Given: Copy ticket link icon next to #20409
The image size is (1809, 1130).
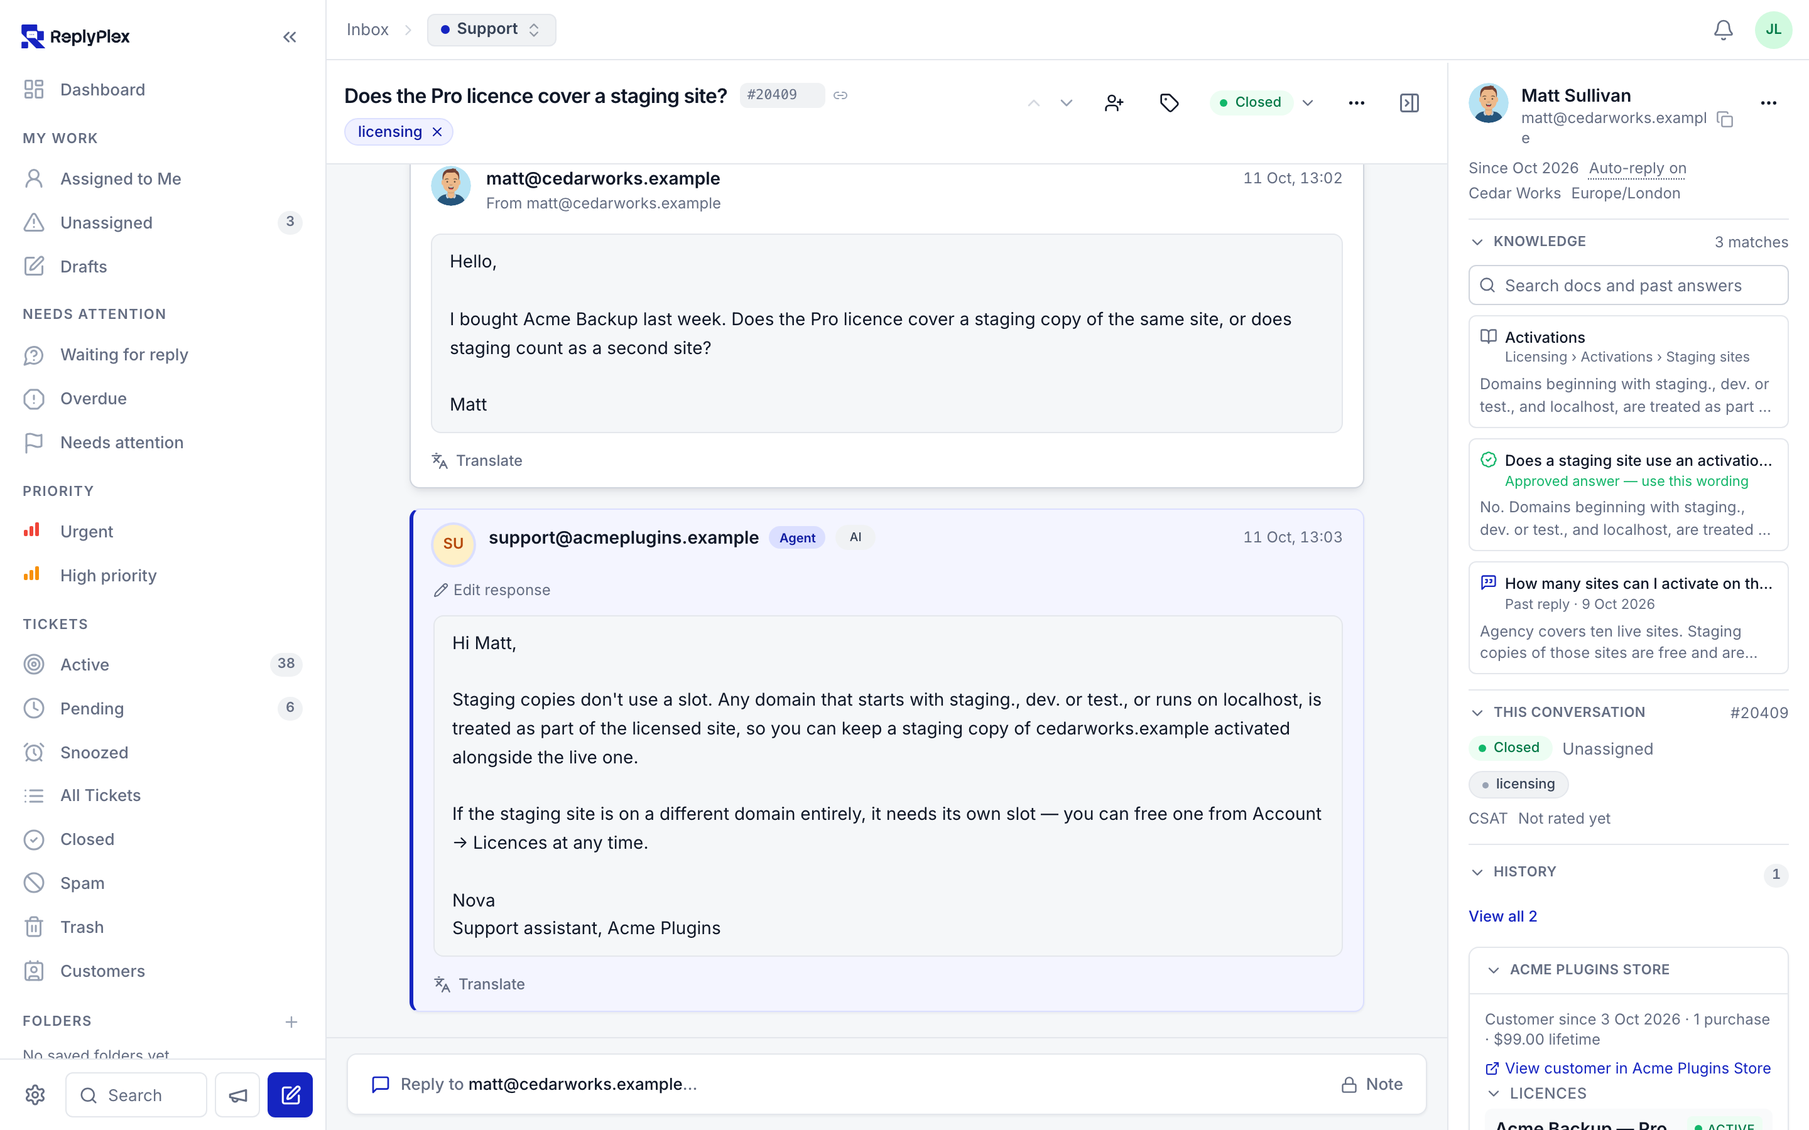Looking at the screenshot, I should (x=841, y=95).
